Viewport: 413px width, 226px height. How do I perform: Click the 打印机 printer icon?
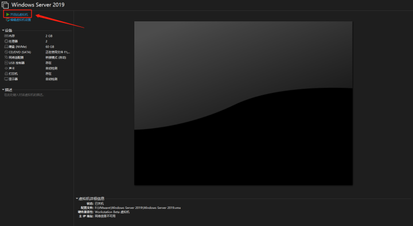tap(6, 73)
